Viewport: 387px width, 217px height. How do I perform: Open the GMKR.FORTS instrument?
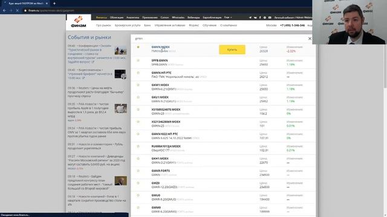pos(160,171)
